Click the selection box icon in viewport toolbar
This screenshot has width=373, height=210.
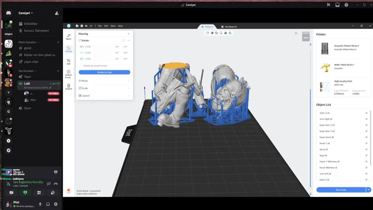tap(221, 33)
